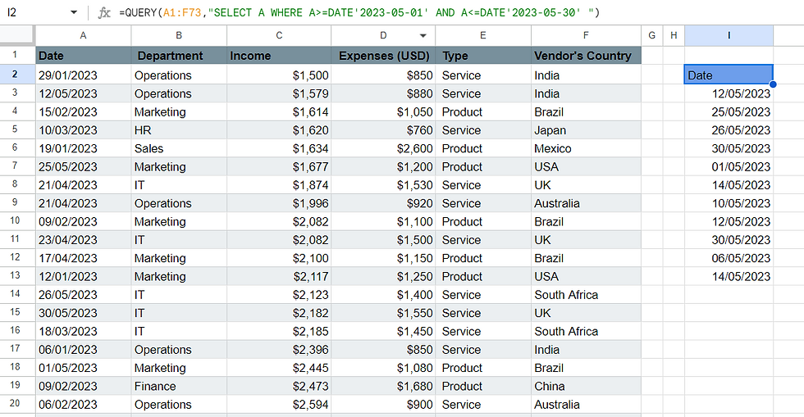Open the column D header dropdown arrow

click(x=423, y=36)
